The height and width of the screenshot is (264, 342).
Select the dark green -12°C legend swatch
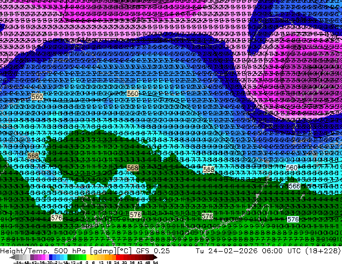70,258
